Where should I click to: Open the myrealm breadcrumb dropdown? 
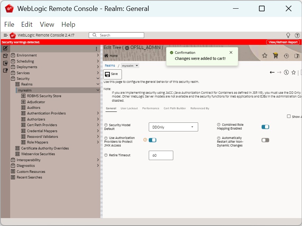[x=130, y=66]
